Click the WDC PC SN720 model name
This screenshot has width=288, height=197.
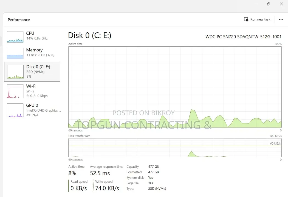(x=243, y=37)
